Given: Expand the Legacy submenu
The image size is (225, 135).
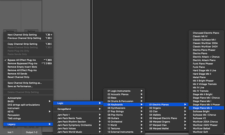Looking at the screenshot, I should pyautogui.click(x=28, y=124).
